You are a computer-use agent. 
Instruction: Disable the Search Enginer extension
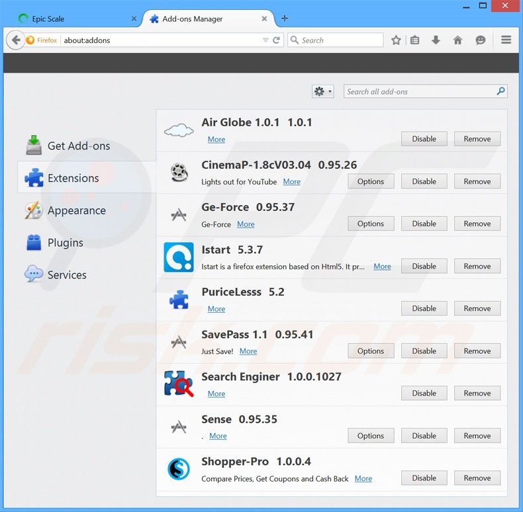click(x=424, y=393)
